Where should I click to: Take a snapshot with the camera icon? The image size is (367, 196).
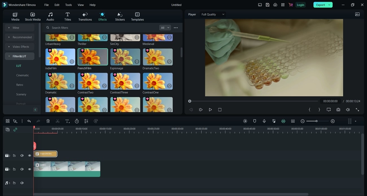click(x=338, y=110)
